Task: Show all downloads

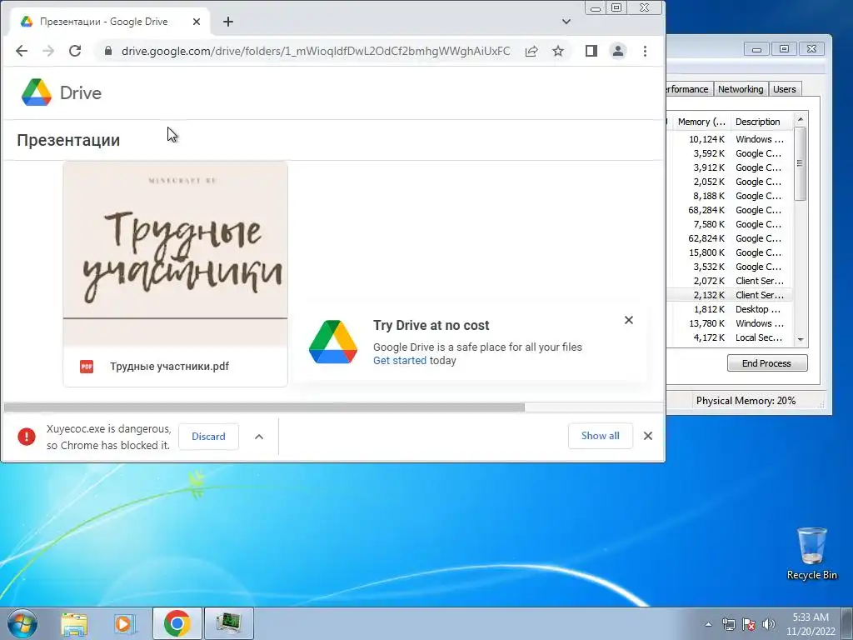Action: point(600,436)
